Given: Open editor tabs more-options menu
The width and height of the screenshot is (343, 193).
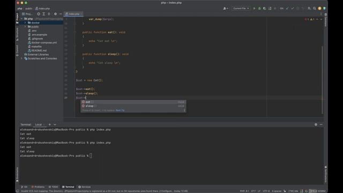Looking at the screenshot, I should pos(321,14).
